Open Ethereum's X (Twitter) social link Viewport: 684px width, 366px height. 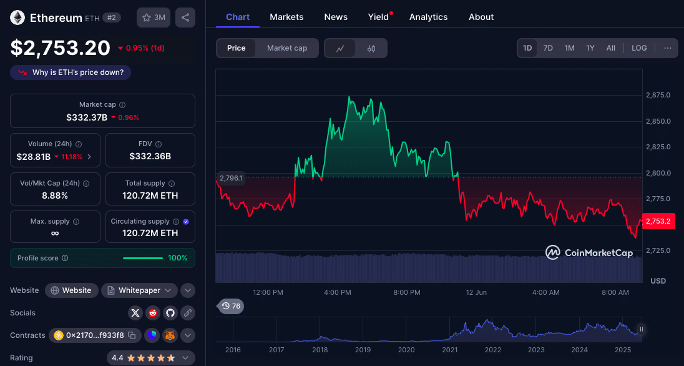[135, 313]
